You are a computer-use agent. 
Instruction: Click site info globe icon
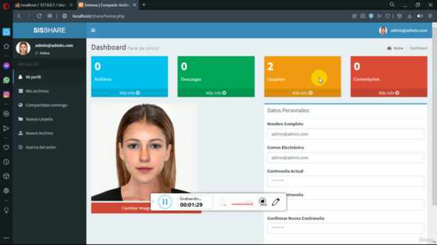click(64, 16)
